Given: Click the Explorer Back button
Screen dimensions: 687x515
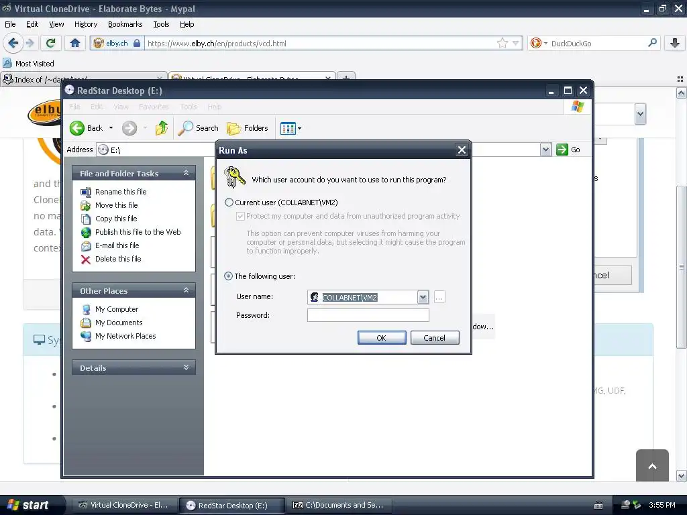Looking at the screenshot, I should pos(87,128).
